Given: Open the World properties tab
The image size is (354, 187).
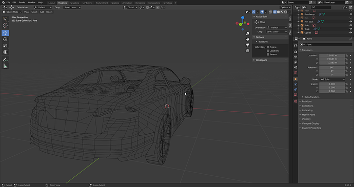Looking at the screenshot, I should click(296, 73).
